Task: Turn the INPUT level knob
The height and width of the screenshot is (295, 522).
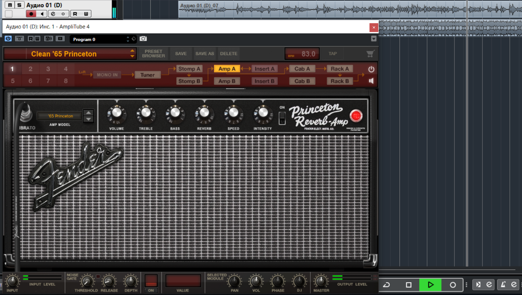Action: 12,281
